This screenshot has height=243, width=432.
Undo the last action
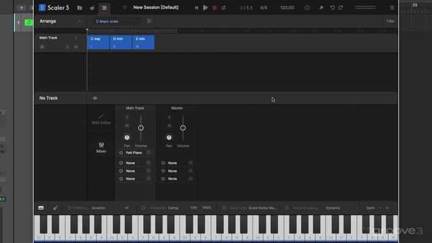coord(332,7)
